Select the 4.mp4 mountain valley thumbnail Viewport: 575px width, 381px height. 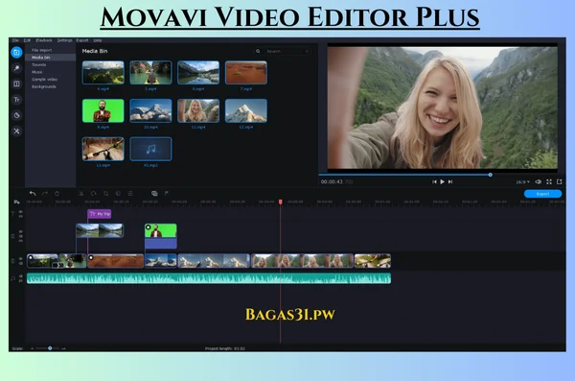click(103, 73)
